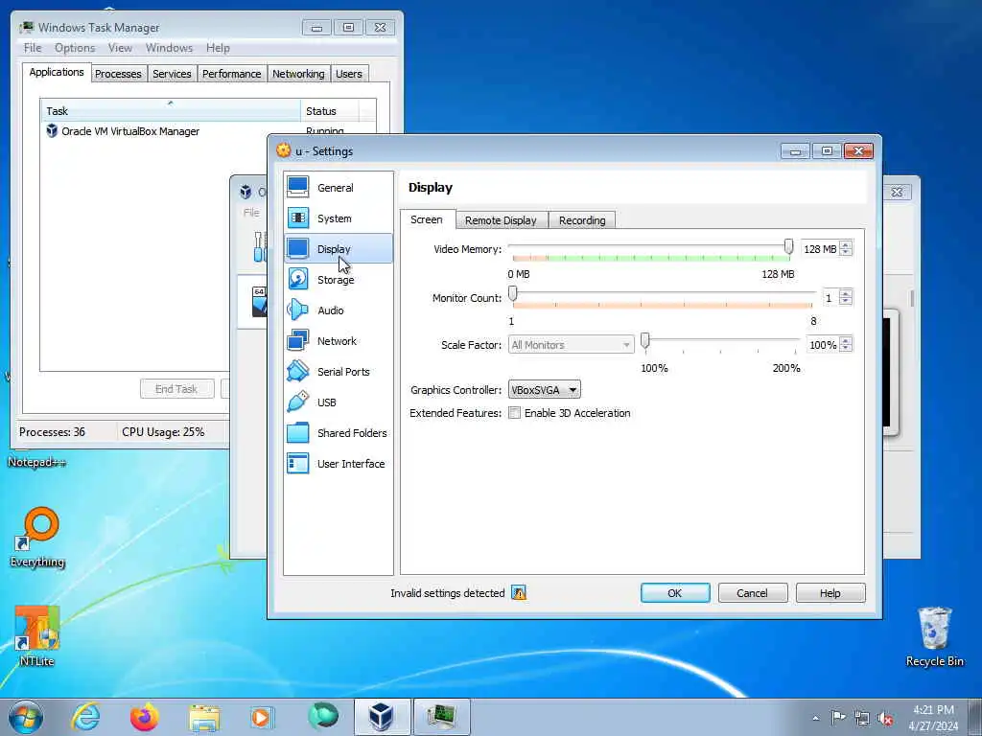Image resolution: width=982 pixels, height=736 pixels.
Task: Open Task Manager View menu
Action: [x=120, y=48]
